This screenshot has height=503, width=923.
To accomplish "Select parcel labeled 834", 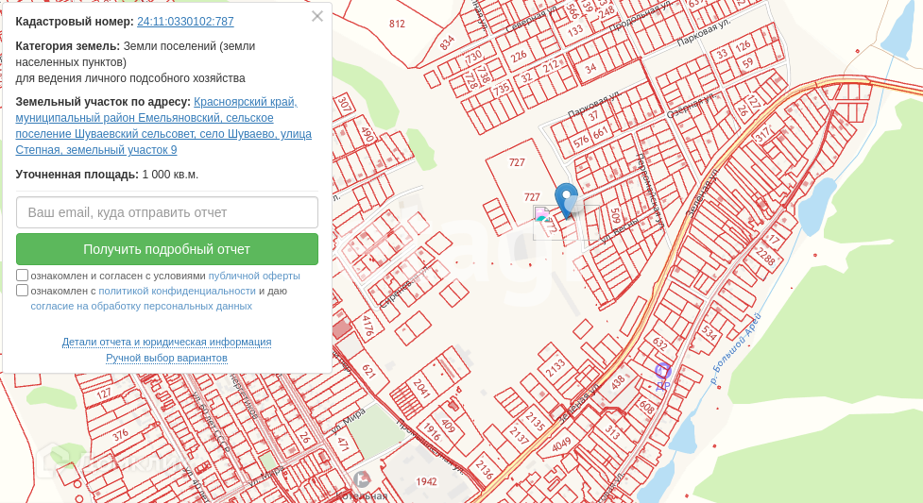I will coord(447,42).
